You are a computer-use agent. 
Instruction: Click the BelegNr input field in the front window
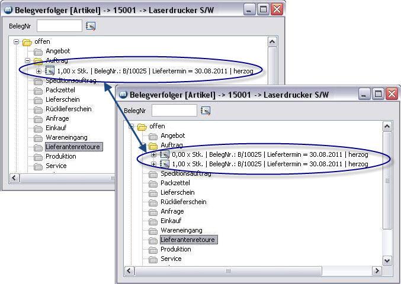click(174, 111)
